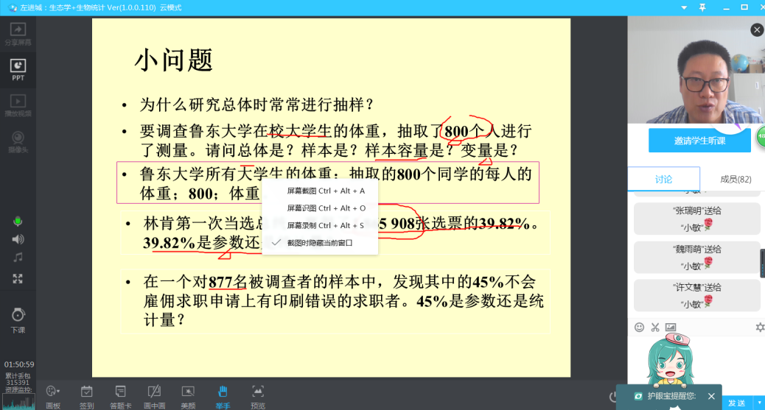The height and width of the screenshot is (410, 765).
Task: Open chat settings gear icon
Action: 760,328
